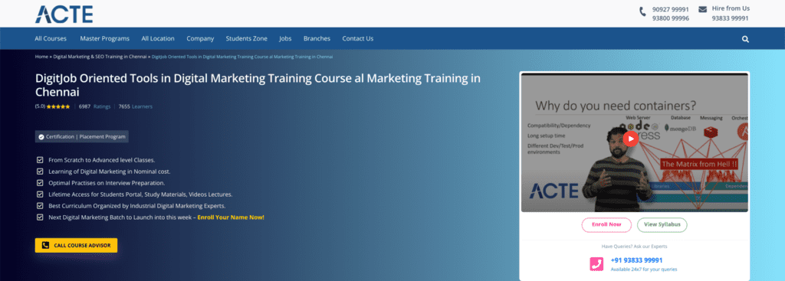Image resolution: width=785 pixels, height=281 pixels.
Task: Open Digital Marketing & SEO Training breadcrumb
Action: (x=100, y=57)
